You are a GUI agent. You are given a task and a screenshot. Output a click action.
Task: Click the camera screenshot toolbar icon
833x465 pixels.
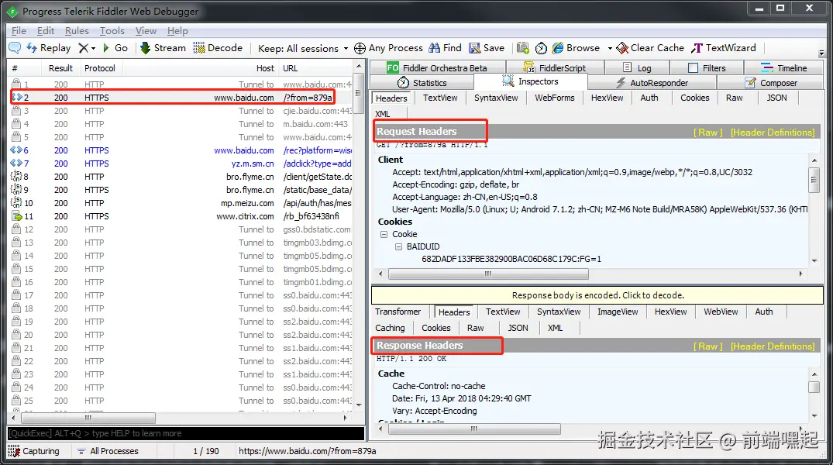coord(523,48)
